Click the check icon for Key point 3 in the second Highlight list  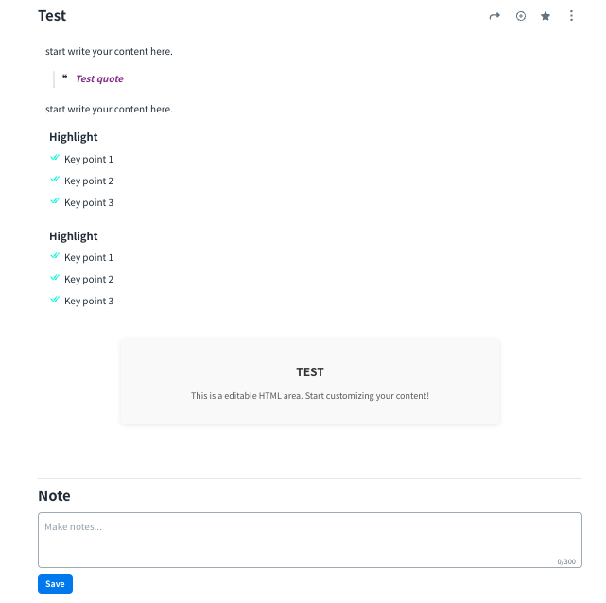pos(55,300)
